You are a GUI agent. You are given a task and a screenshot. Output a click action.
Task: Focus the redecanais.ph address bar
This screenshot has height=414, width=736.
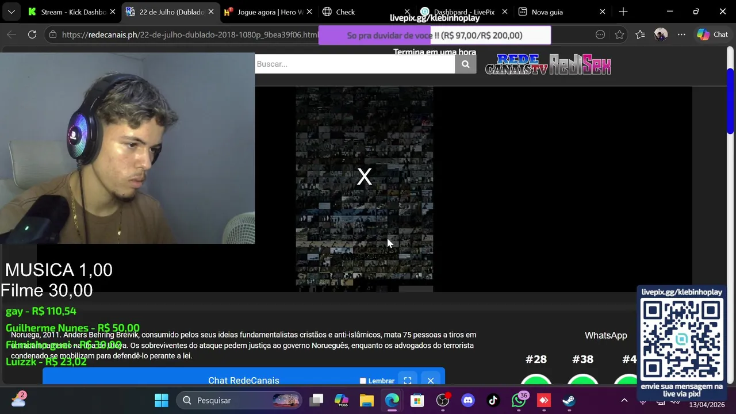click(x=190, y=34)
